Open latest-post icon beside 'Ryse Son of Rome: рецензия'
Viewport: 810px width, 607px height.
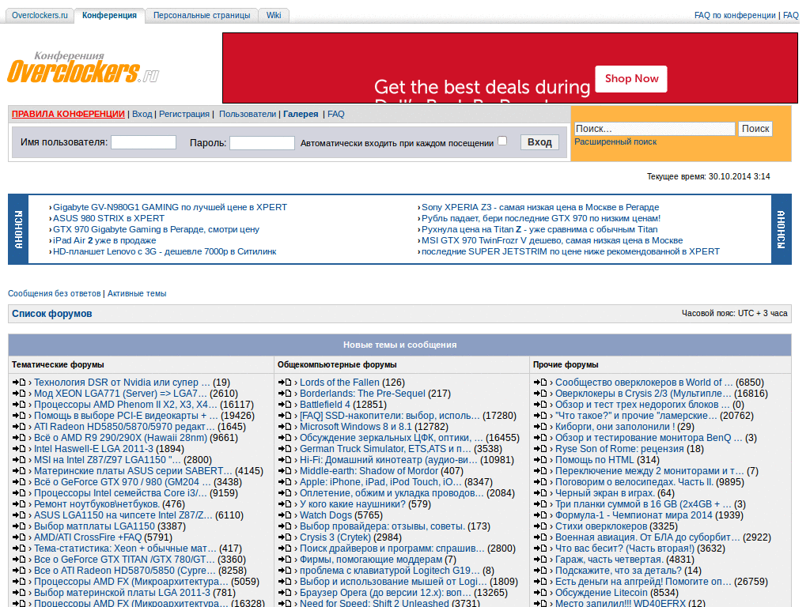point(540,449)
